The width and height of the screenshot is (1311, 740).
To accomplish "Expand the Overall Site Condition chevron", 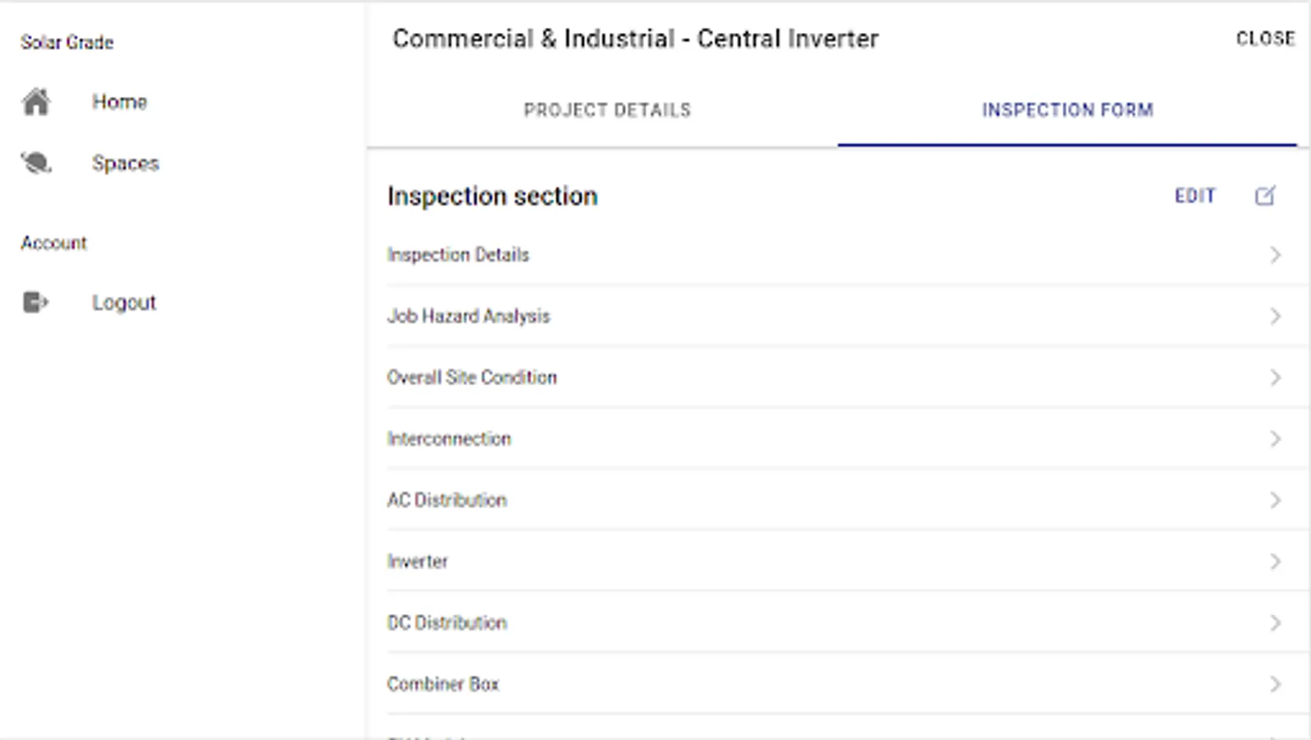I will click(x=1275, y=377).
